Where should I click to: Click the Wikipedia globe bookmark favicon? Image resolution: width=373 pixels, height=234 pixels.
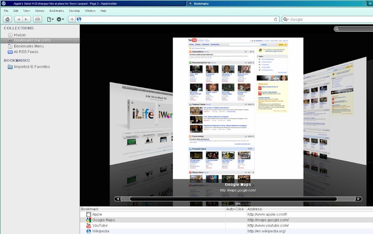[88, 231]
